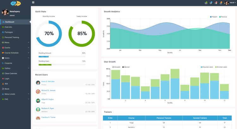Go to the Dashboard menu item
Image resolution: width=237 pixels, height=129 pixels.
(x=15, y=22)
